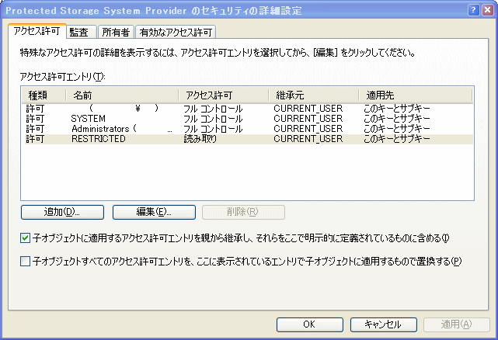
Task: Sort by the 種類 column header
Action: pos(44,95)
